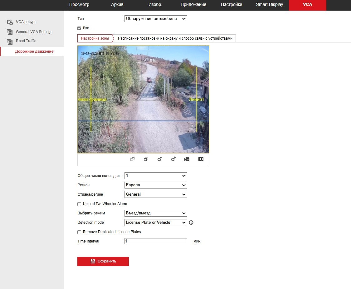Start recording with the video camera icon
This screenshot has width=351, height=289.
[x=187, y=159]
